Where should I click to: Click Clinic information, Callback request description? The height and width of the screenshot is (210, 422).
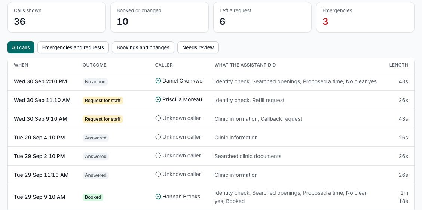[x=259, y=118]
